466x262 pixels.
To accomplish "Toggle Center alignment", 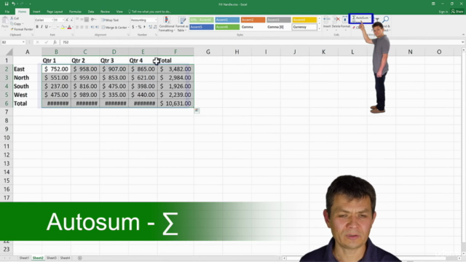I will (x=82, y=27).
